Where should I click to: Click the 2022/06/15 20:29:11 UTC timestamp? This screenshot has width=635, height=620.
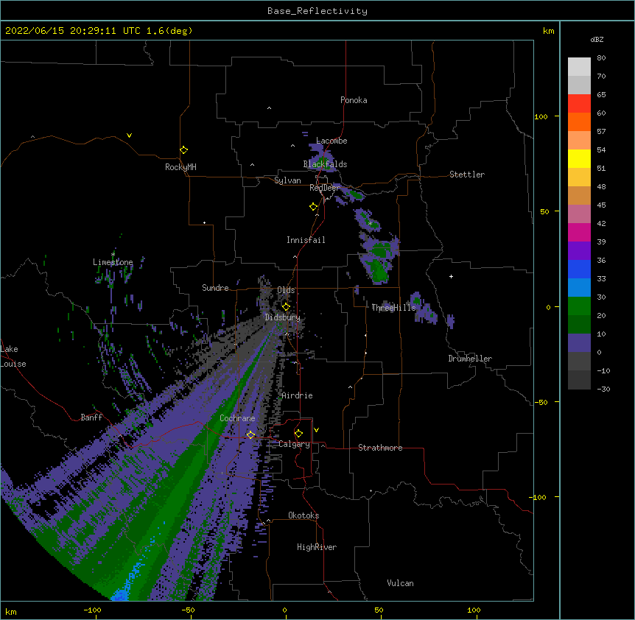[x=72, y=31]
